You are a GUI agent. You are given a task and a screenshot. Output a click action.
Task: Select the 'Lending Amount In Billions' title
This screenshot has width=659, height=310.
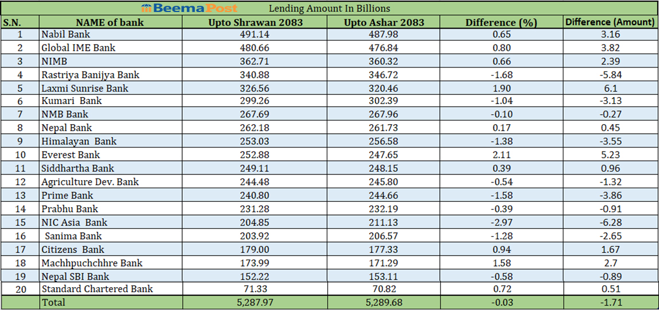coord(329,9)
